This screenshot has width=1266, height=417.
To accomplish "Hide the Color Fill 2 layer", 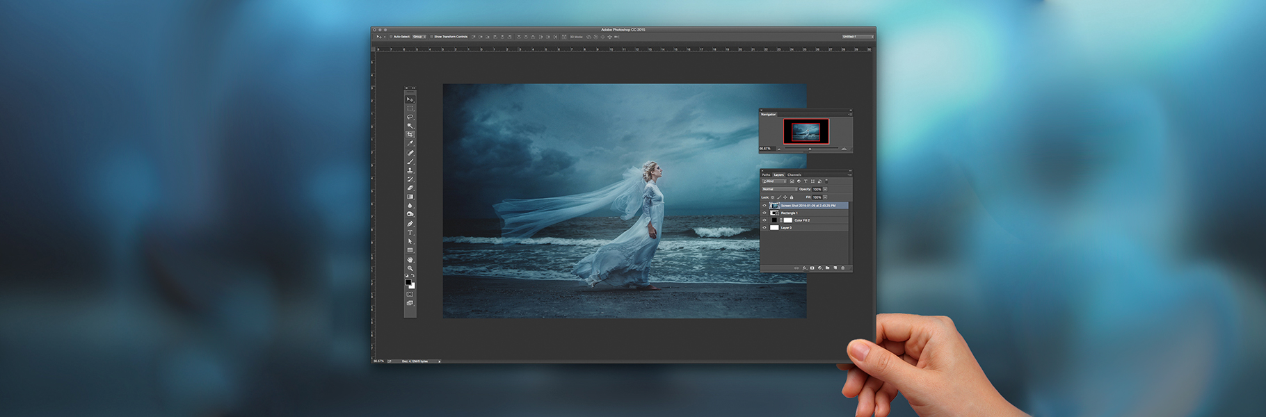I will pyautogui.click(x=764, y=220).
